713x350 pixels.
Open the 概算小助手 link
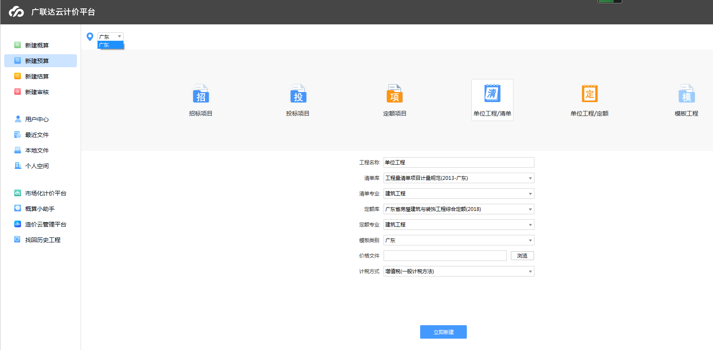[40, 208]
